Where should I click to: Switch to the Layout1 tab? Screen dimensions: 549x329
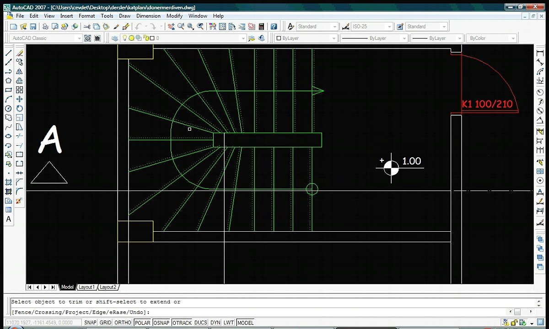[x=86, y=287]
